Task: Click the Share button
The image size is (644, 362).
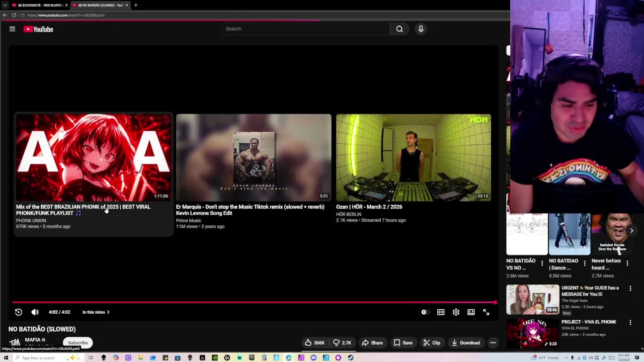Action: 372,343
